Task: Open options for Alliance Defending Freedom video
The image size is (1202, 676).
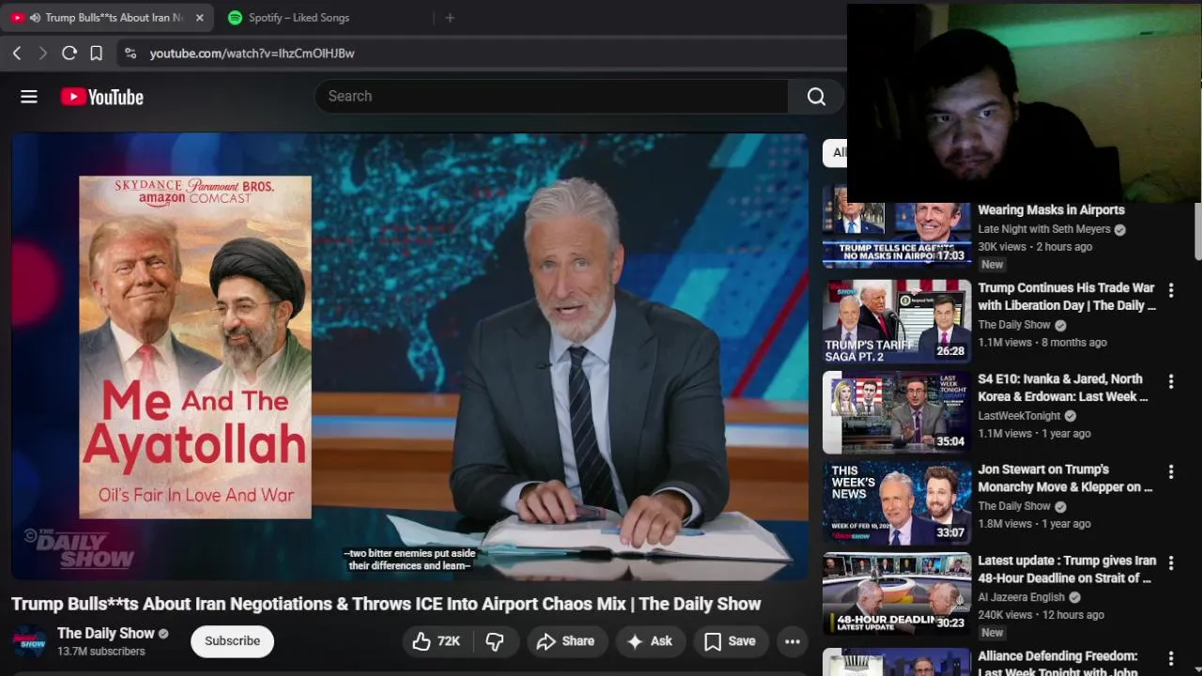Action: point(1171,658)
